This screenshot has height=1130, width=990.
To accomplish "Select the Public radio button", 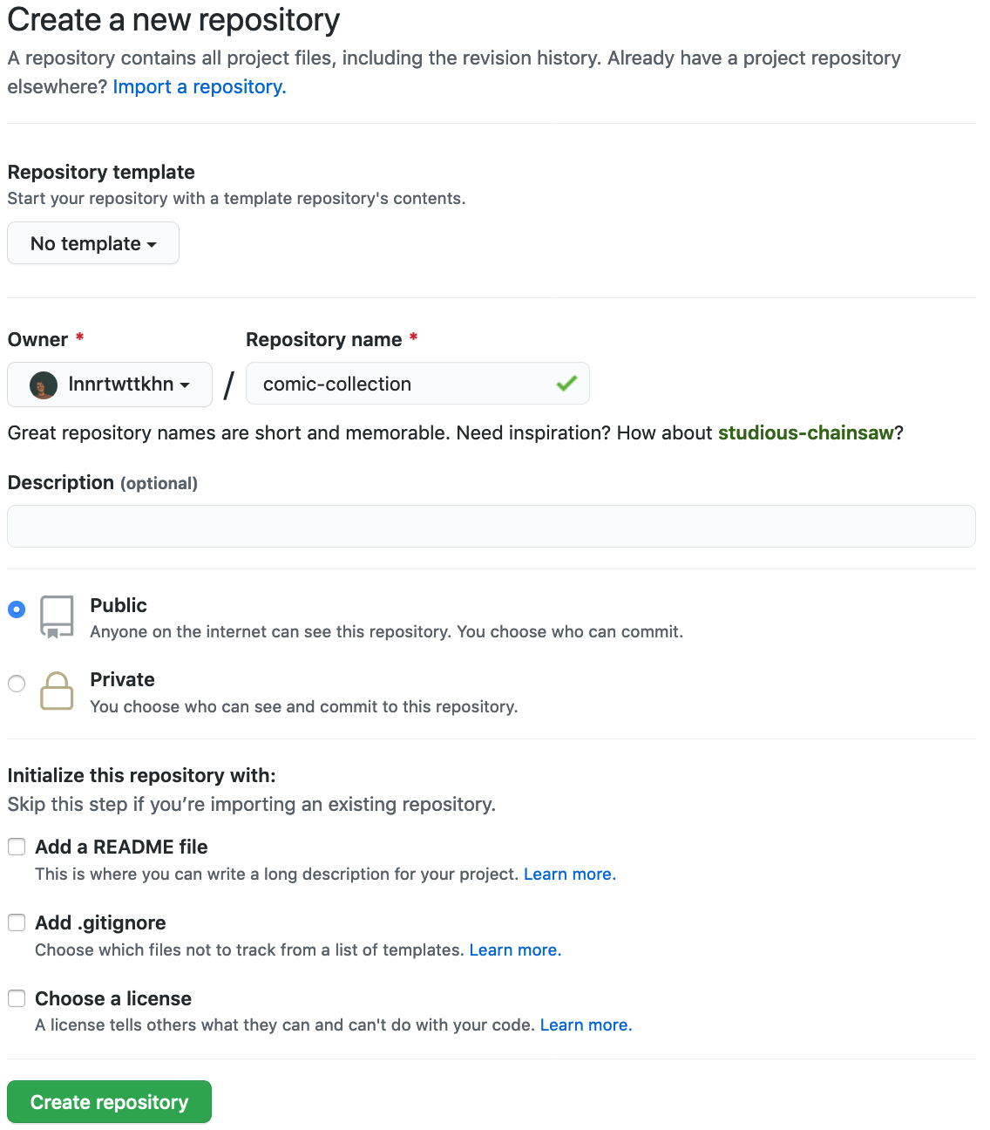I will [17, 609].
